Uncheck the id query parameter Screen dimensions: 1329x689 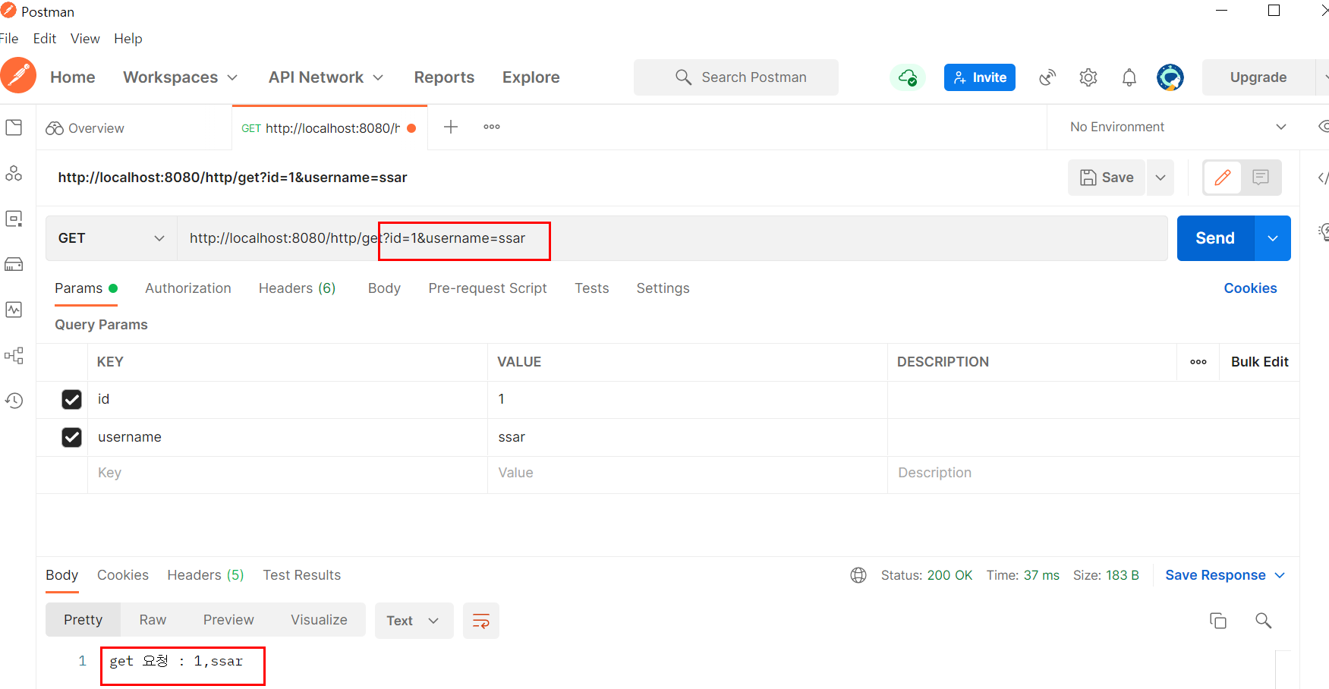[71, 399]
